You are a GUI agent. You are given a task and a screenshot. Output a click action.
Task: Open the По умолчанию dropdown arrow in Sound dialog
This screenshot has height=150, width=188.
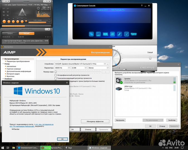pyautogui.click(x=162, y=120)
